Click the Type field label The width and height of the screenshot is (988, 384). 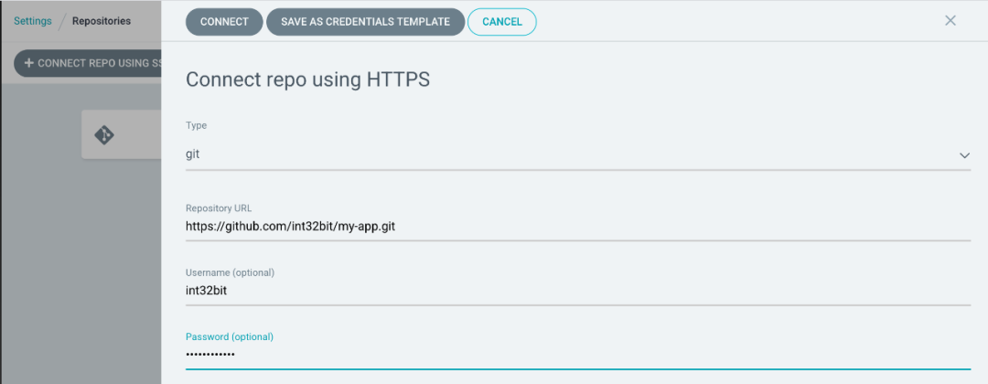point(196,125)
